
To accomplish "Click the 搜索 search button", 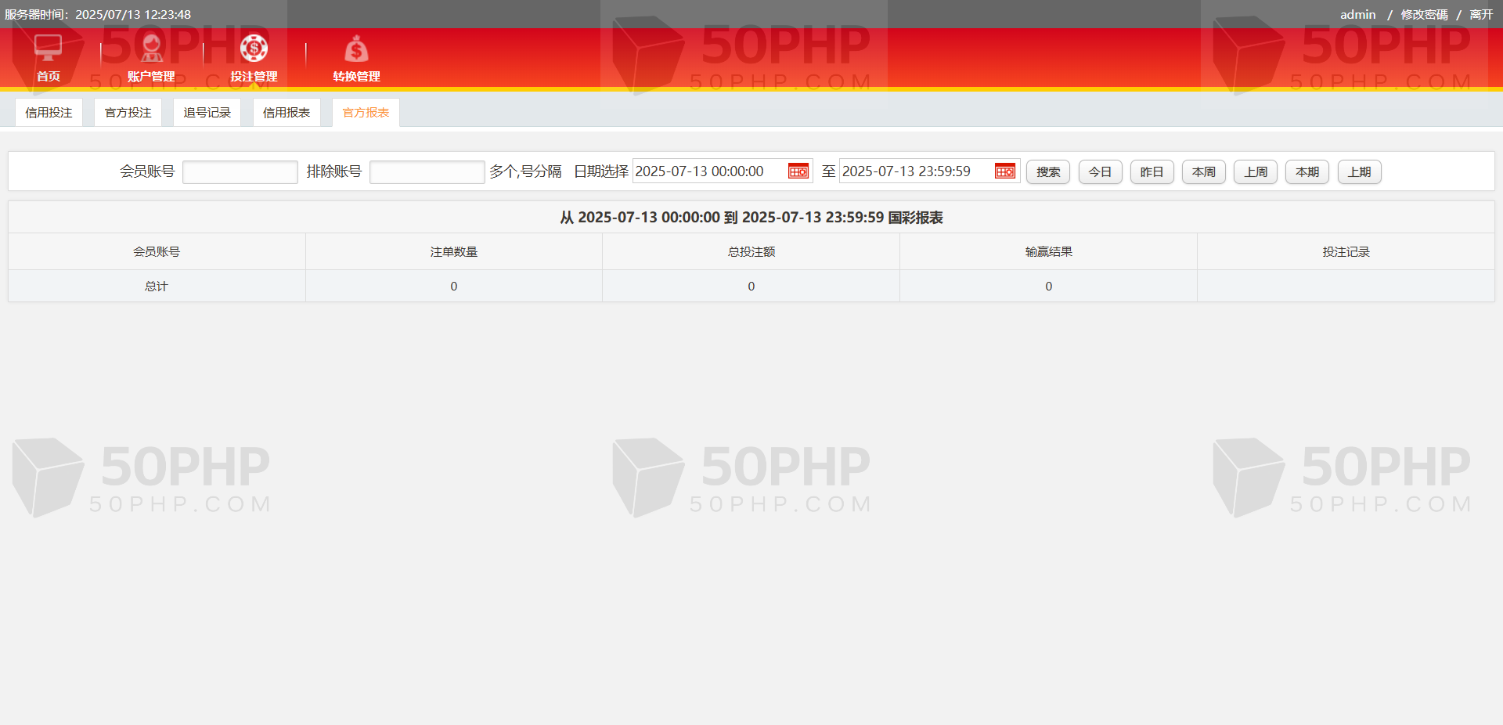I will [1048, 172].
